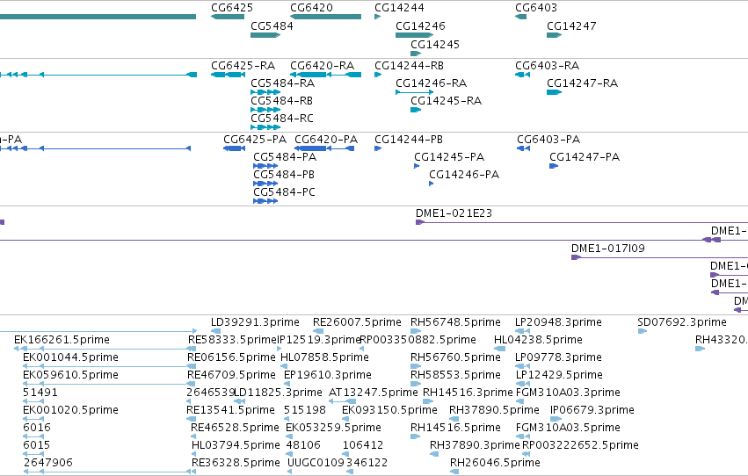748x476 pixels.
Task: Click the RH58553.5prime EST label
Action: [455, 376]
